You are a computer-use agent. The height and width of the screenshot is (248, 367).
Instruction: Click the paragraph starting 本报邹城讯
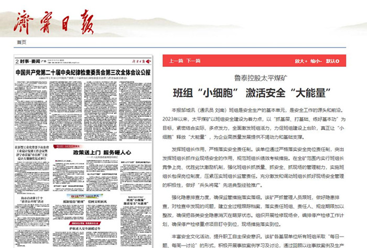[254, 123]
